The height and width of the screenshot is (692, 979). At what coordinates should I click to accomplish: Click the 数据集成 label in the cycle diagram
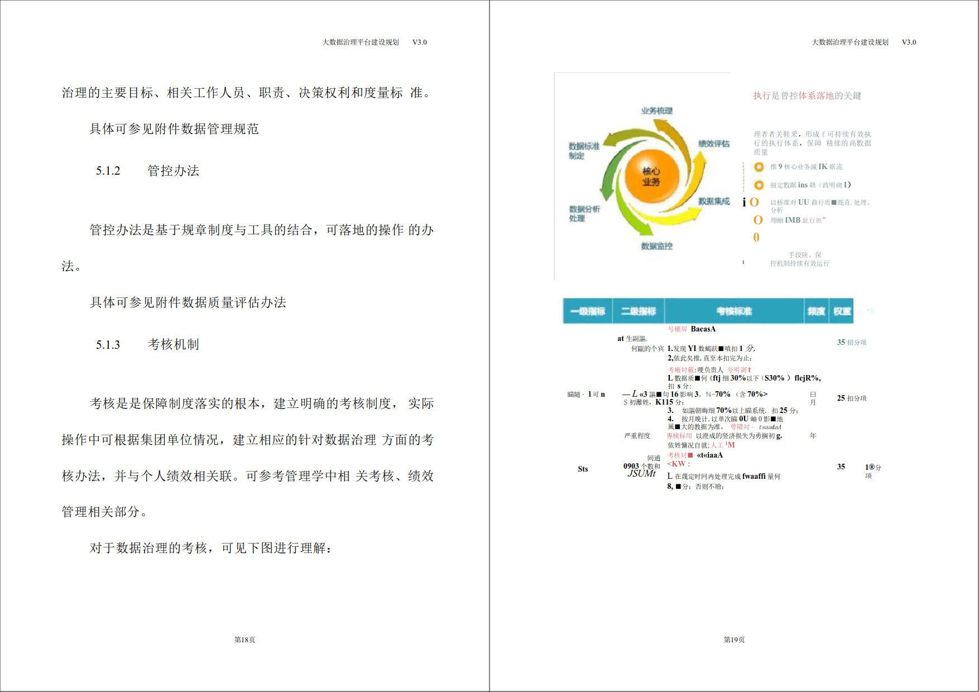point(714,201)
